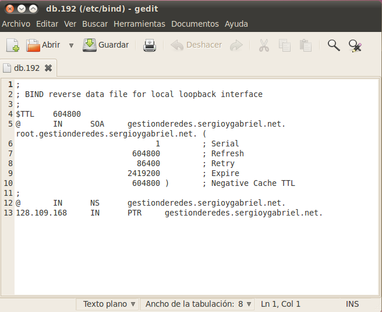Screen dimensions: 382x312
Task: Open the Ancho de la tabulación dropdown
Action: (x=197, y=304)
